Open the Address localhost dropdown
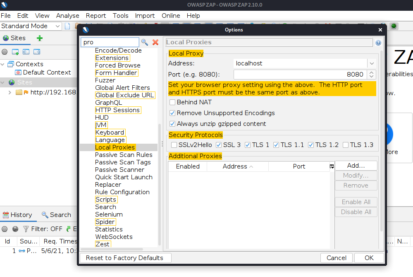 tap(372, 64)
